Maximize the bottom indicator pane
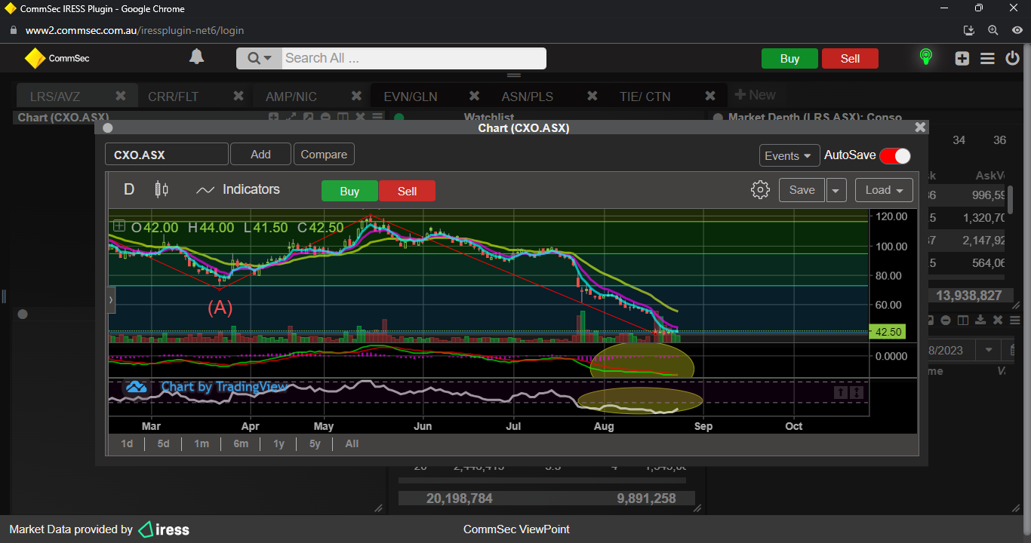The height and width of the screenshot is (543, 1031). click(x=856, y=392)
